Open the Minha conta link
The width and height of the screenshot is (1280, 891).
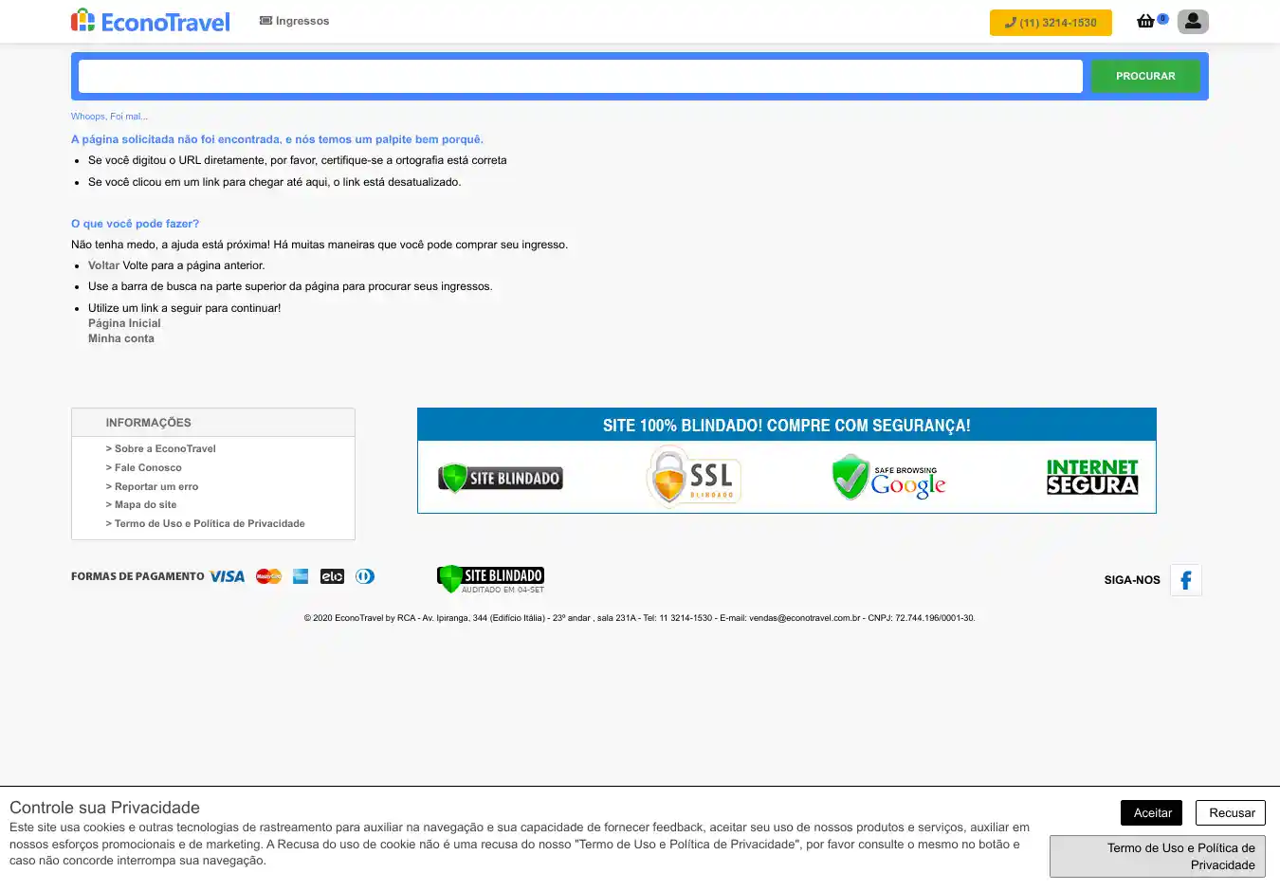click(121, 338)
